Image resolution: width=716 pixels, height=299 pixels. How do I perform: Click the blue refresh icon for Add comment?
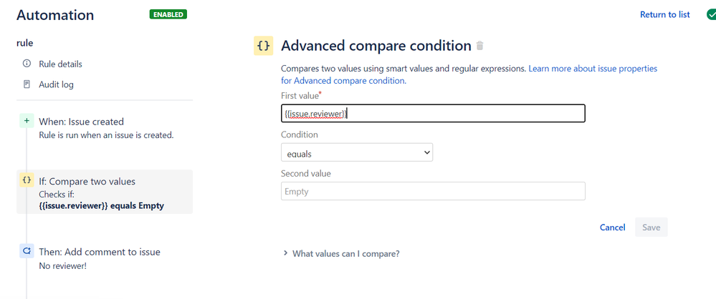27,251
